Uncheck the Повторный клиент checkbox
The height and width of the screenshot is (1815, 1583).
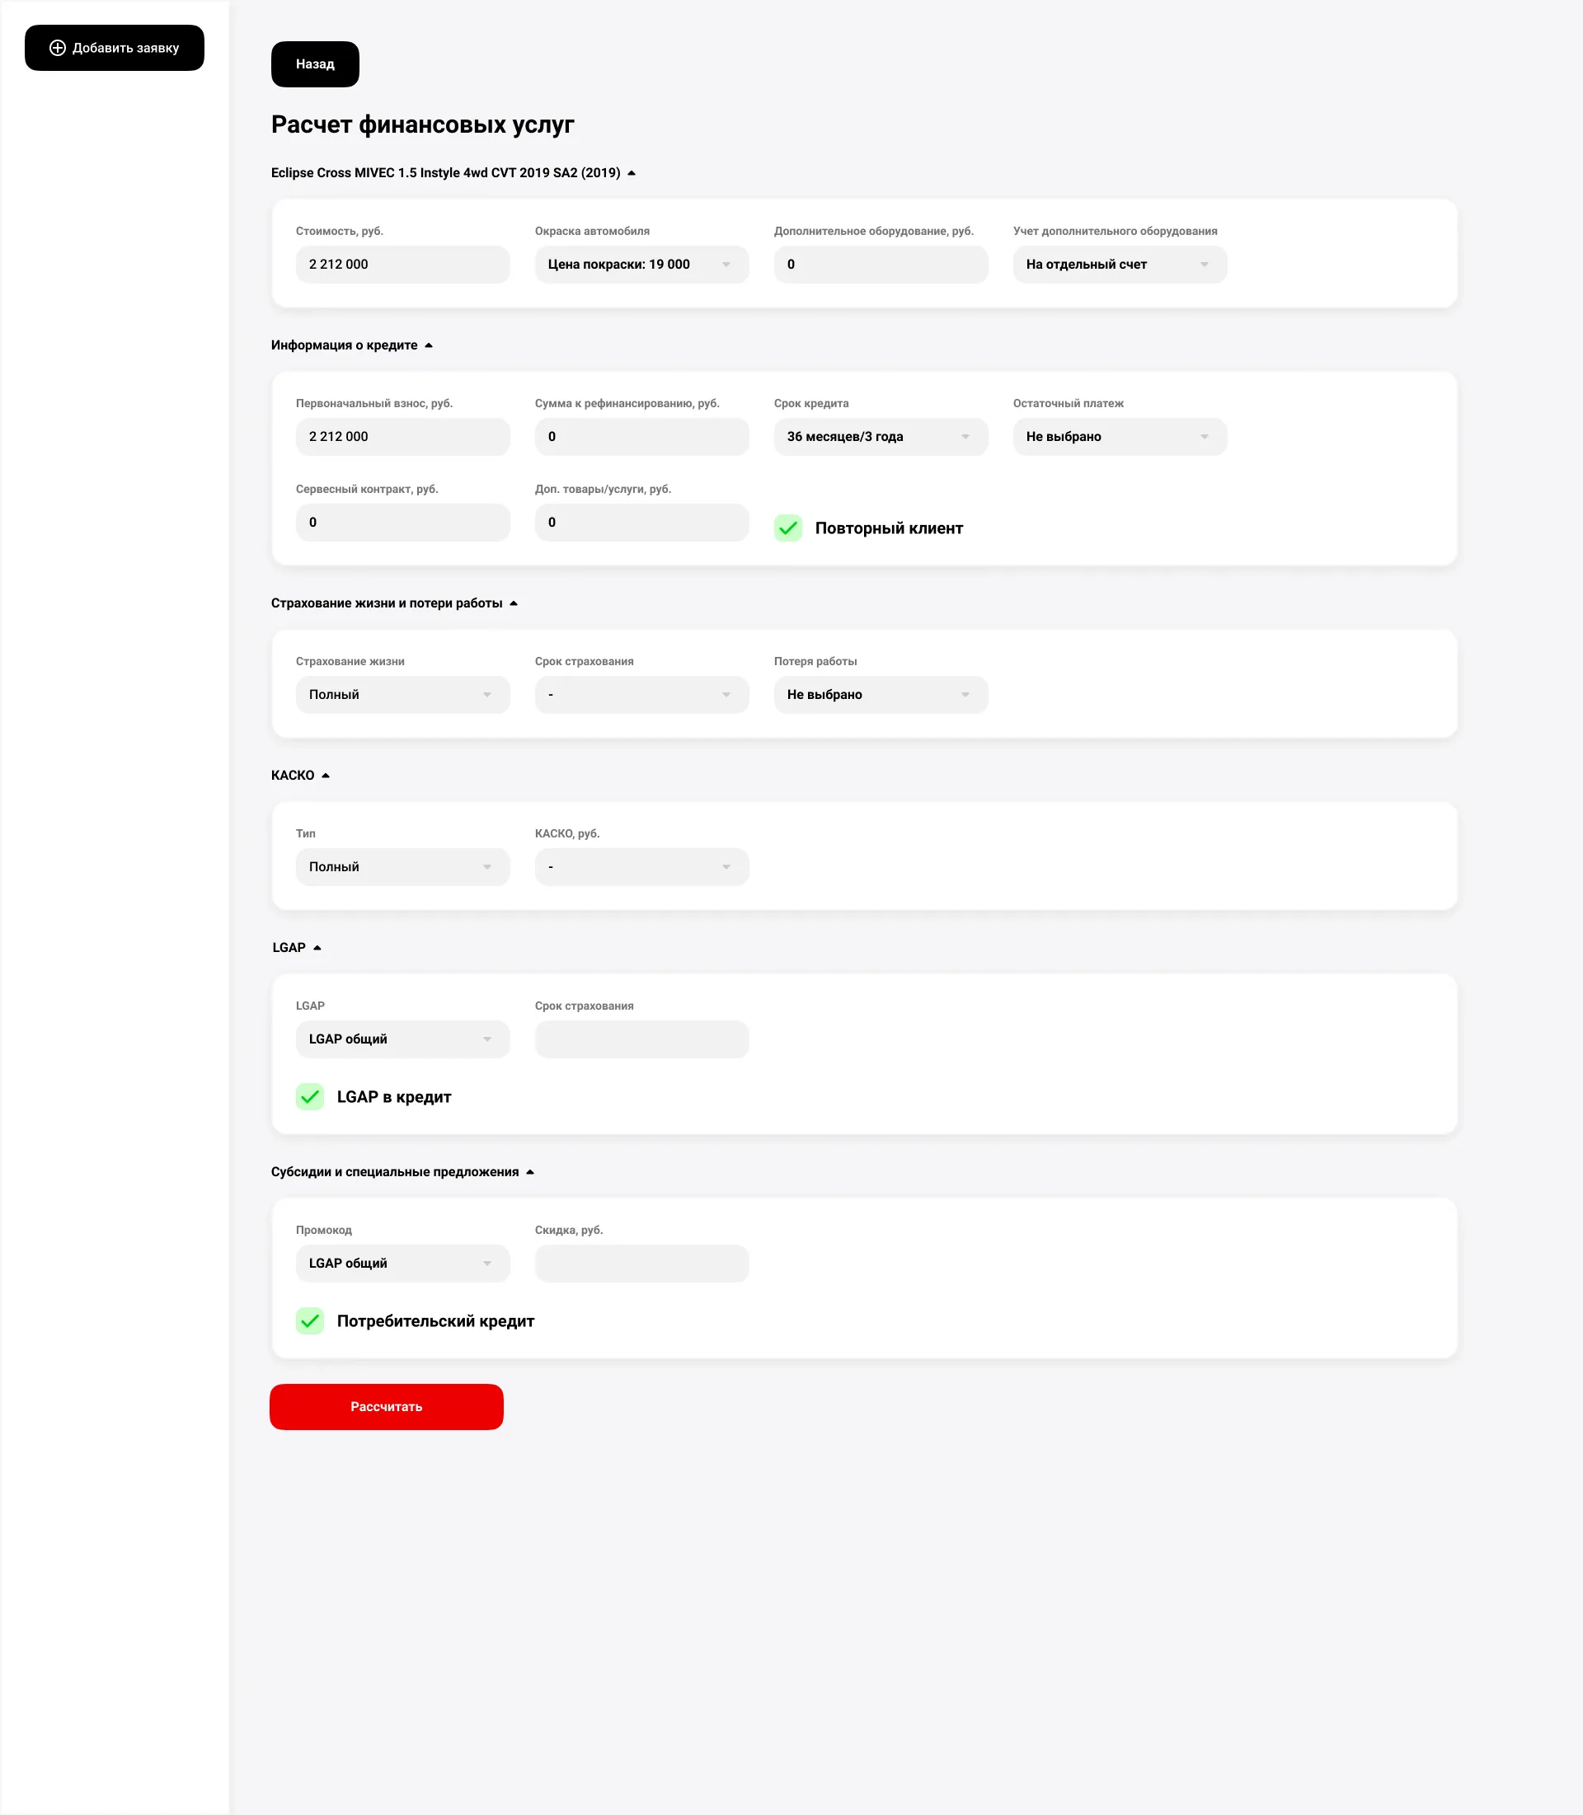click(788, 528)
